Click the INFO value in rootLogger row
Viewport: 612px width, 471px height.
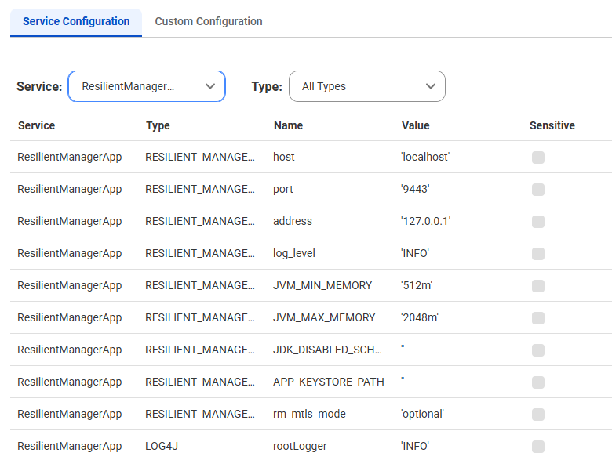point(415,446)
